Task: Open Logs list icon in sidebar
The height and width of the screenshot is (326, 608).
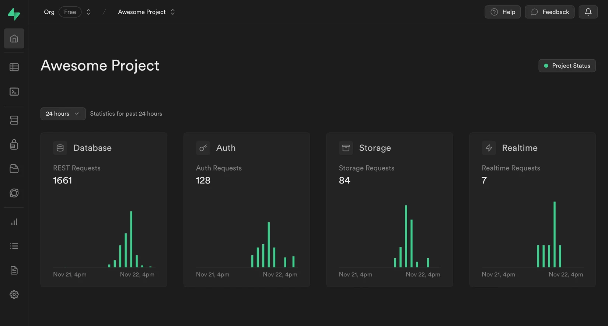Action: tap(14, 246)
